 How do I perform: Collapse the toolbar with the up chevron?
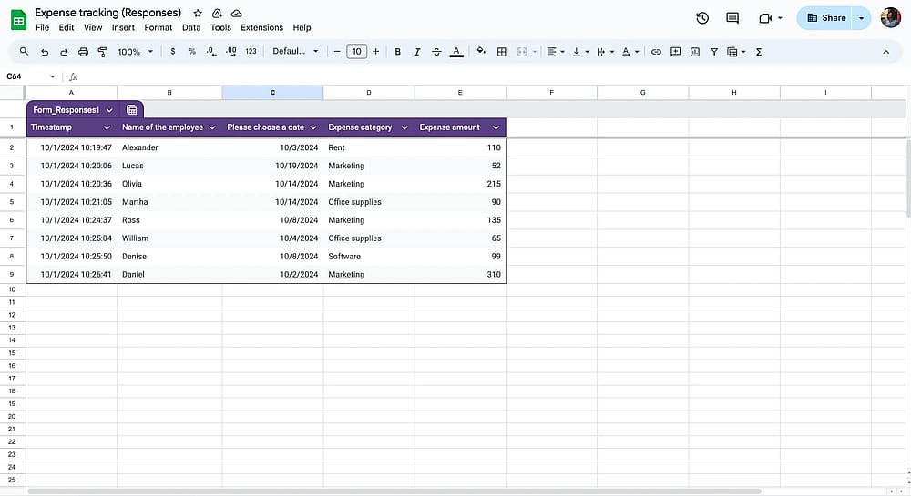(886, 52)
